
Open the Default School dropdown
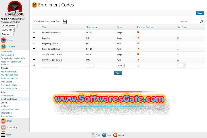(9, 26)
